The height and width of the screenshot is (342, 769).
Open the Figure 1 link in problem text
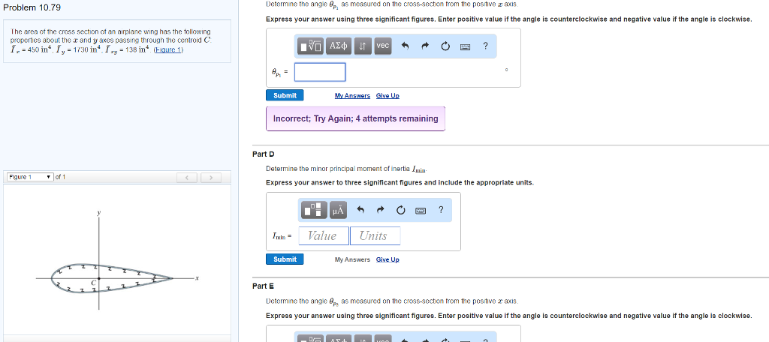[x=168, y=49]
